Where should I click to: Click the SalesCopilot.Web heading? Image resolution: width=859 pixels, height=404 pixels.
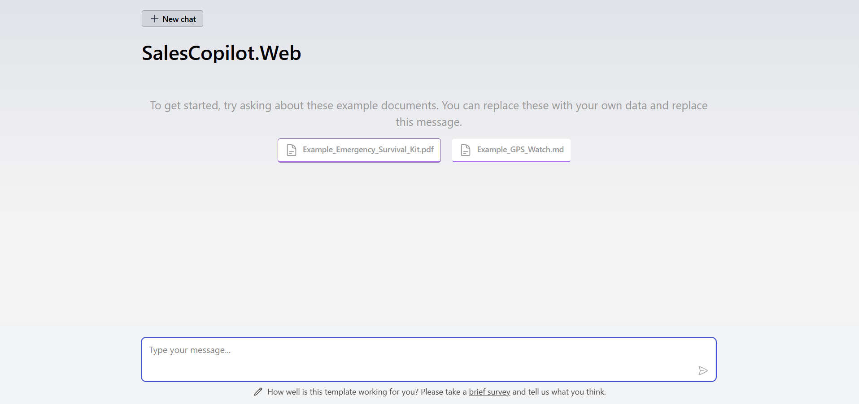tap(222, 52)
